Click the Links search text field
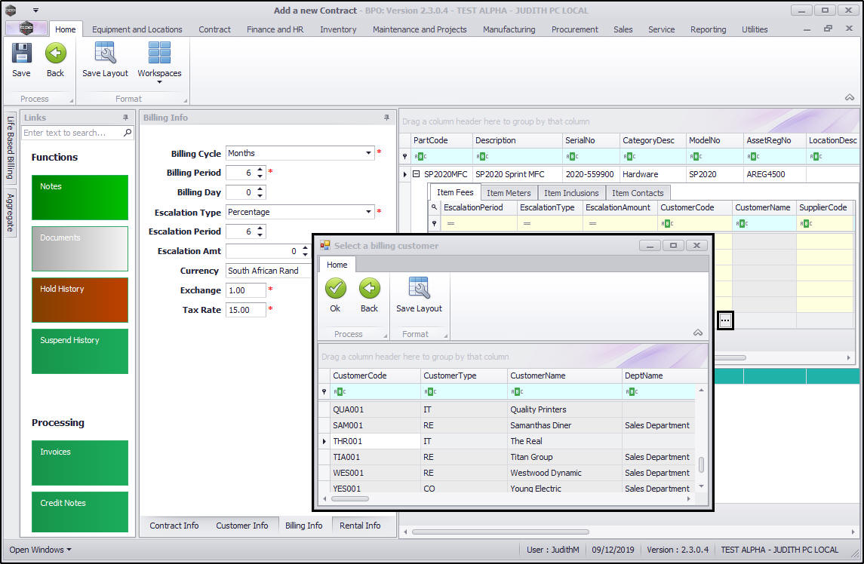This screenshot has width=864, height=564. (72, 133)
